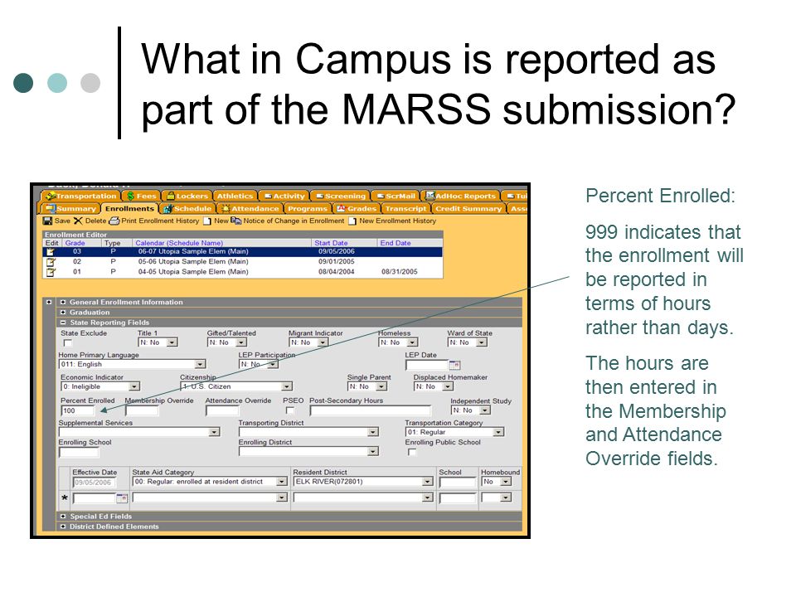Open the Citizenship dropdown
Screen dimensions: 796x597
[287, 387]
